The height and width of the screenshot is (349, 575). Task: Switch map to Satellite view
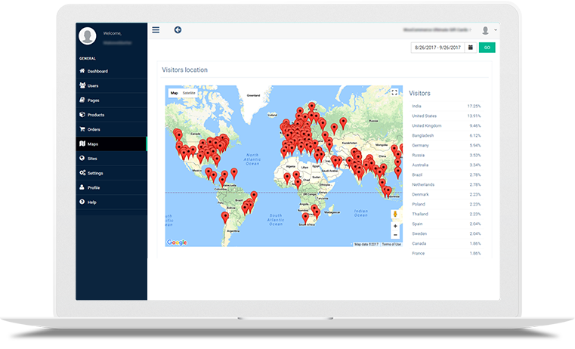(x=189, y=93)
